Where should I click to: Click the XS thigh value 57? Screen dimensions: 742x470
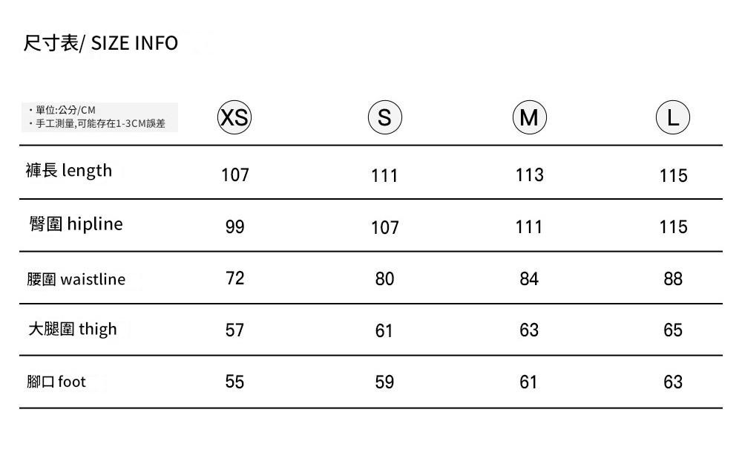[x=234, y=330]
